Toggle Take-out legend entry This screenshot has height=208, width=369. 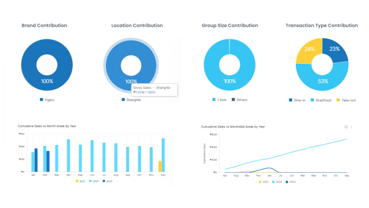click(x=346, y=100)
